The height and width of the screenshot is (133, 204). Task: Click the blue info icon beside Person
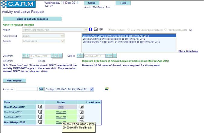[90, 30]
